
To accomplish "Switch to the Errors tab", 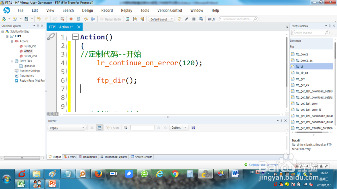I will point(70,157).
